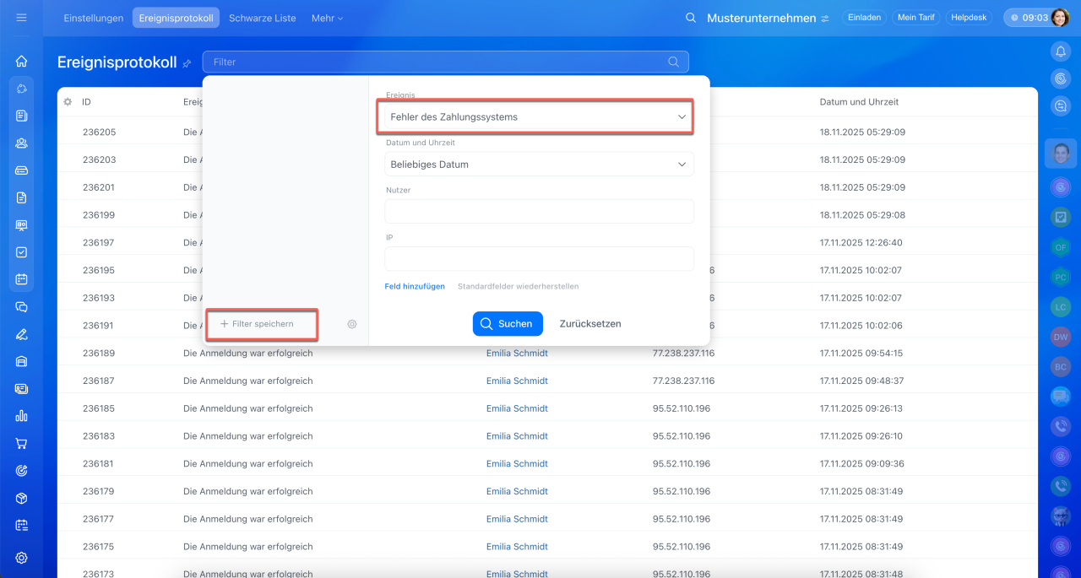1081x578 pixels.
Task: Click the Nutzer input field
Action: tap(538, 212)
